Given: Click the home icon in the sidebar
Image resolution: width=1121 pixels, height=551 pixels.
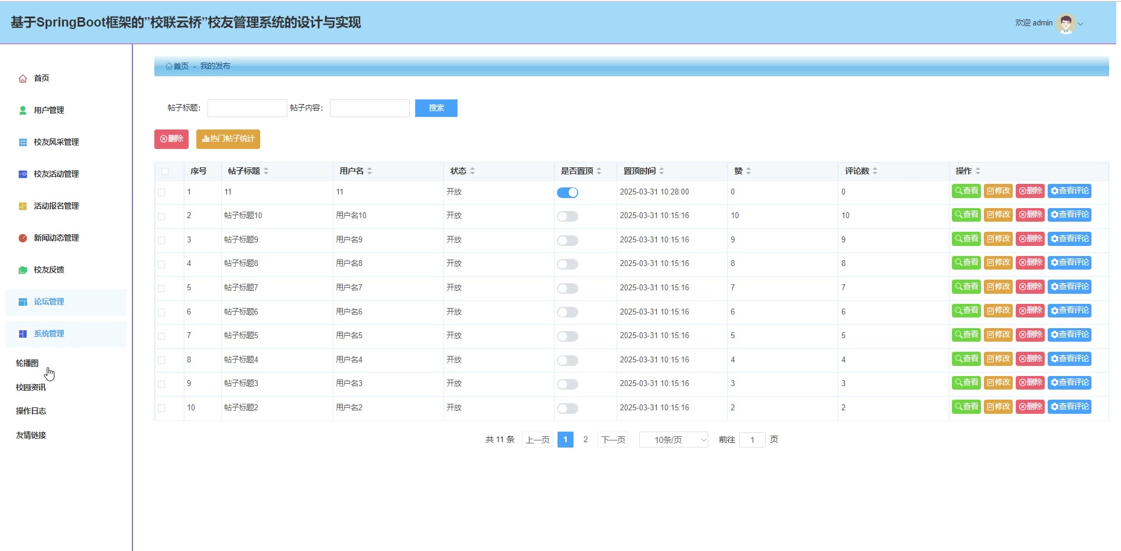Looking at the screenshot, I should click(x=22, y=79).
